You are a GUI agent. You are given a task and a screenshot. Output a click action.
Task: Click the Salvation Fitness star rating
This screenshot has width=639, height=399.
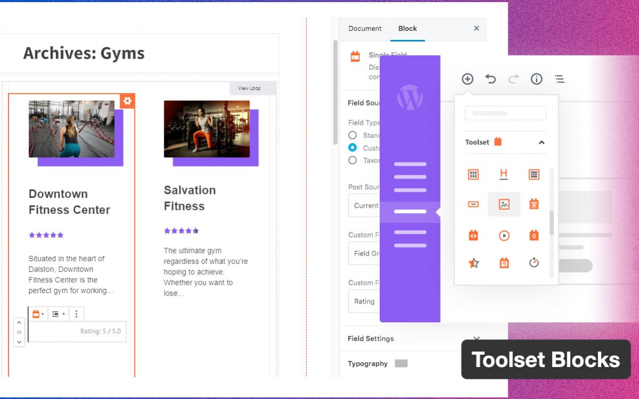(x=181, y=231)
